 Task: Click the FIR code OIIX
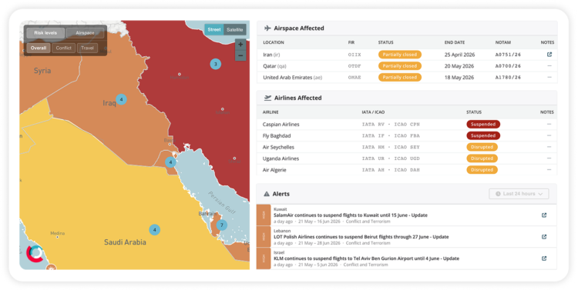point(355,55)
